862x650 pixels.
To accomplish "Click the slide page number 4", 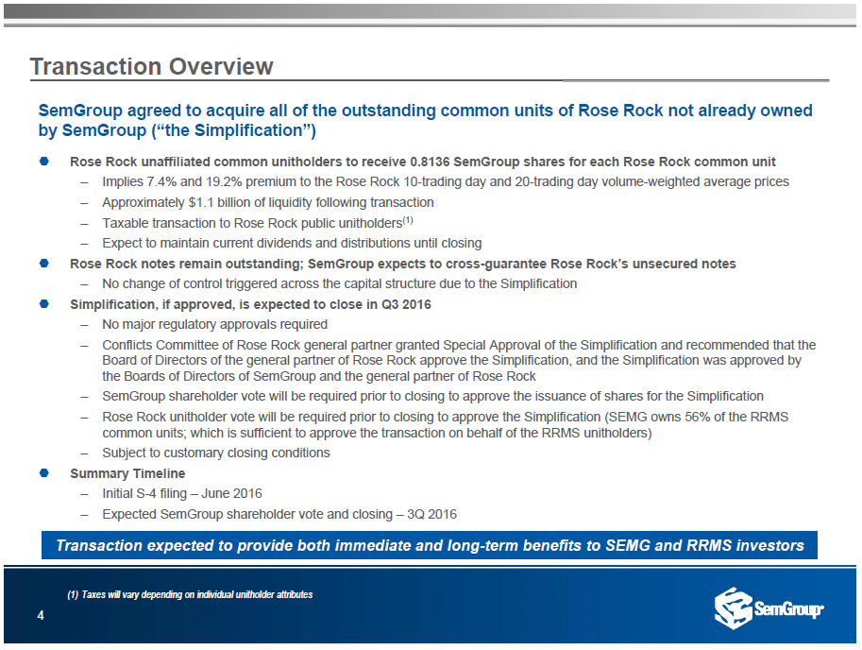I will (41, 615).
